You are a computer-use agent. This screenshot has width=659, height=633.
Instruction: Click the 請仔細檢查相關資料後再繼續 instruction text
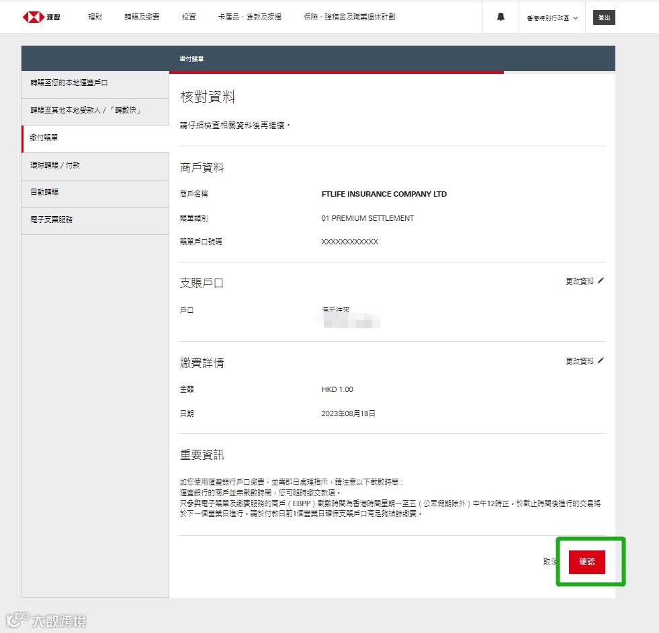[235, 126]
